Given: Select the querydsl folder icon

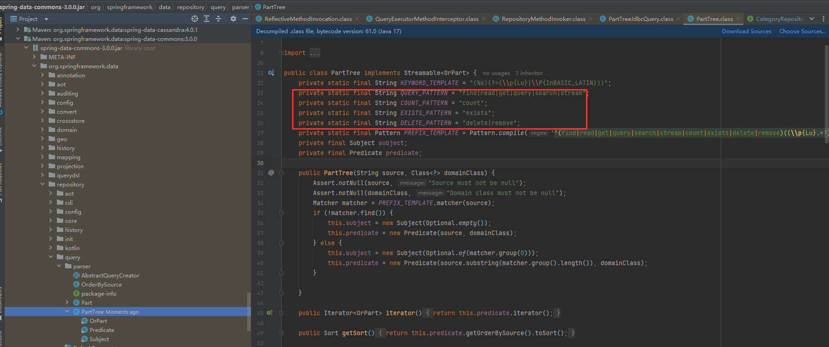Looking at the screenshot, I should [x=52, y=175].
